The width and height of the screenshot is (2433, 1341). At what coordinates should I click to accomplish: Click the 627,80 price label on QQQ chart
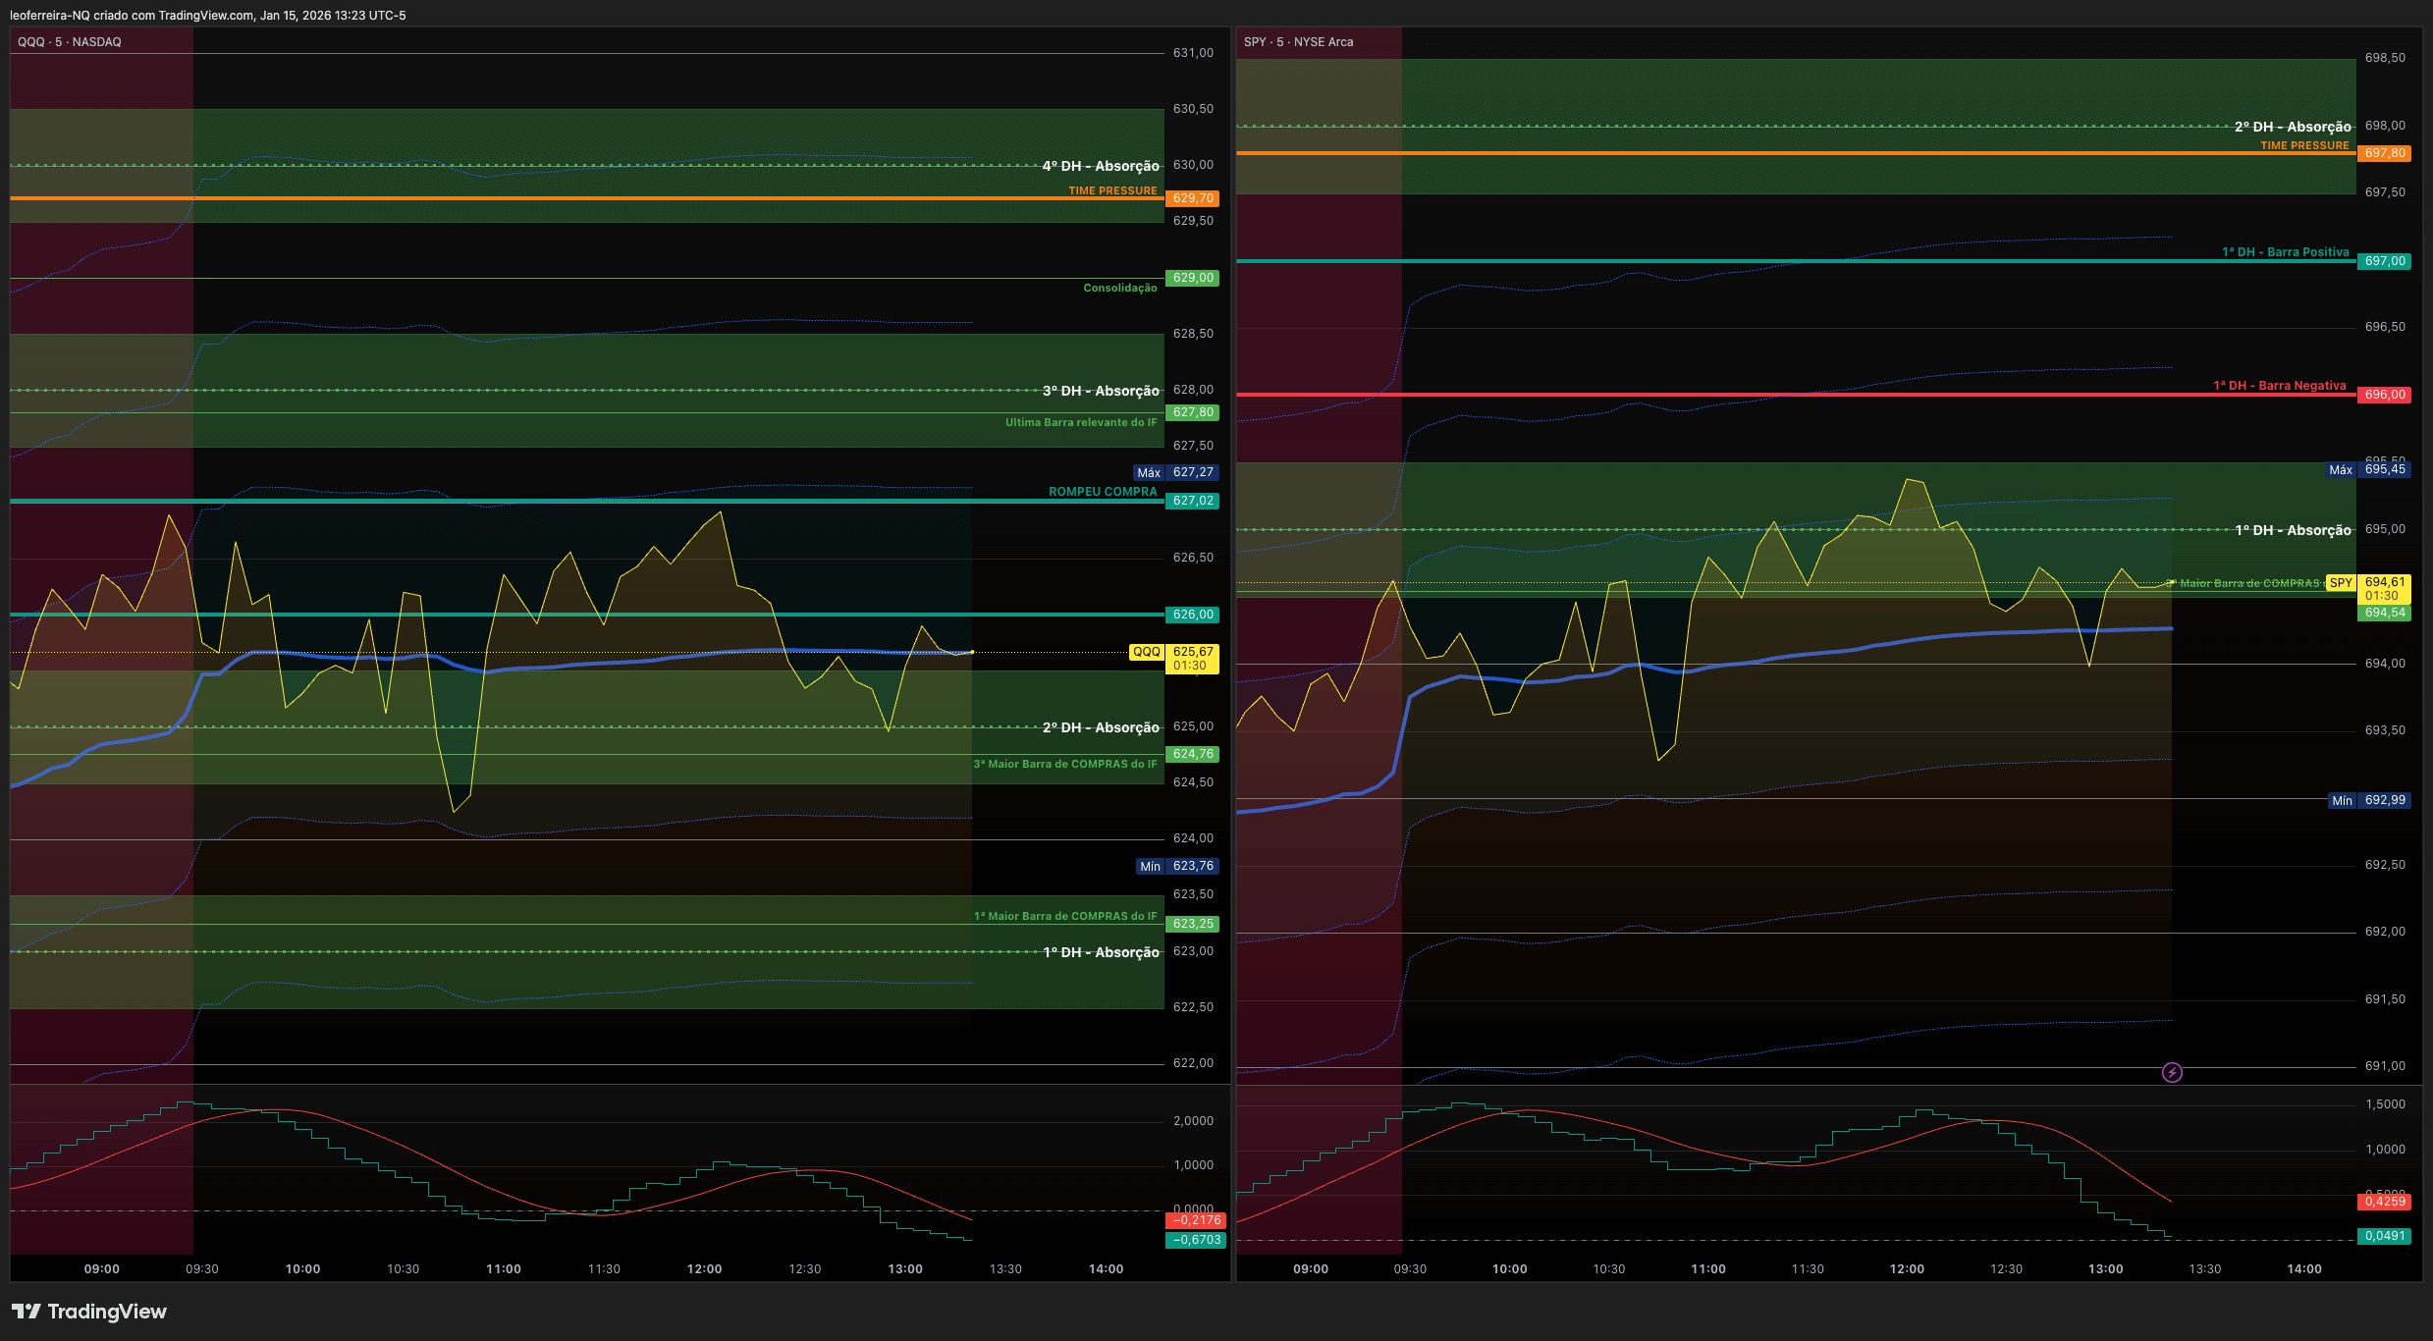pos(1193,412)
